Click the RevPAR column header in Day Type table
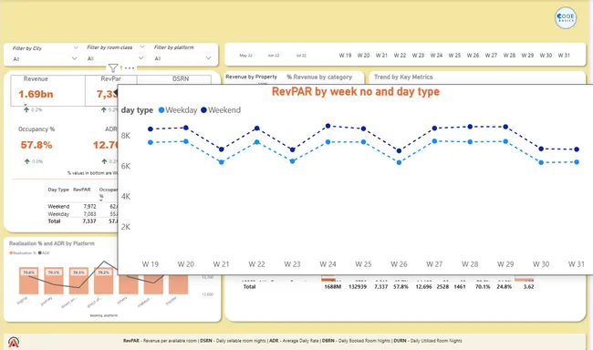593x350 pixels. [x=82, y=190]
